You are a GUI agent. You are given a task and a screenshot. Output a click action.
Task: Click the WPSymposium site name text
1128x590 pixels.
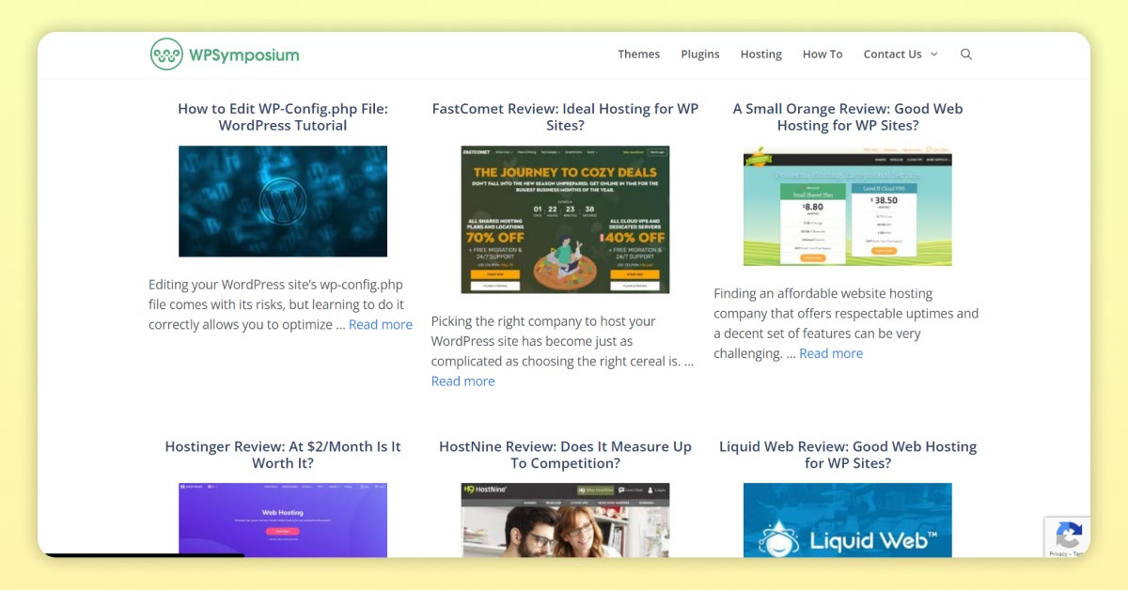click(243, 54)
